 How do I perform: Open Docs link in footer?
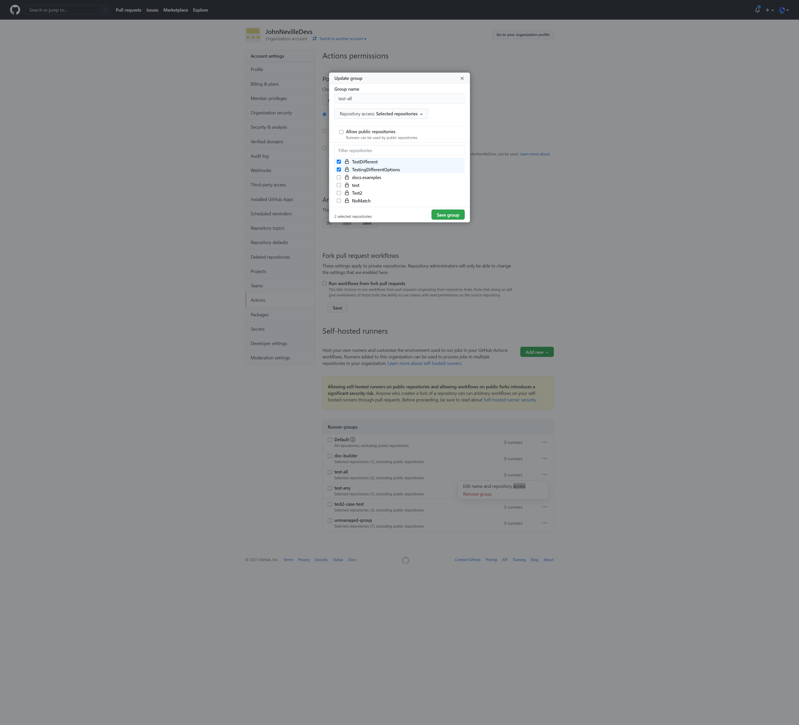point(352,560)
